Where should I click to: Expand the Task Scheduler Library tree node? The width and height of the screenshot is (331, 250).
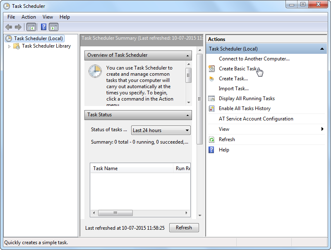click(10, 46)
